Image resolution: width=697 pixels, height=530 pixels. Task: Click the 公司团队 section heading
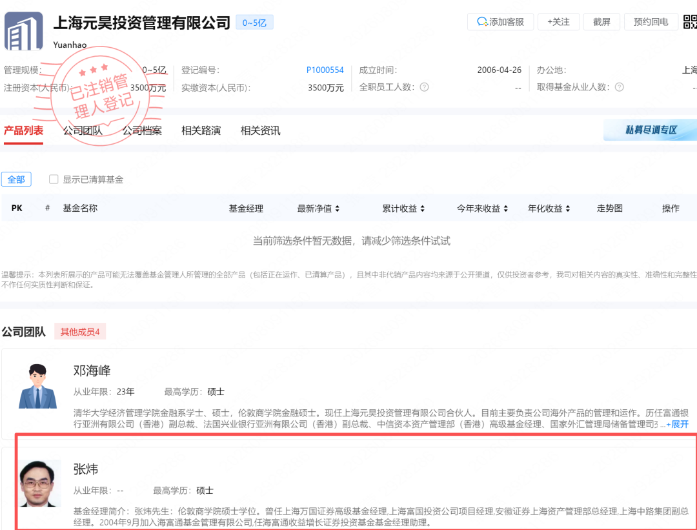(24, 332)
